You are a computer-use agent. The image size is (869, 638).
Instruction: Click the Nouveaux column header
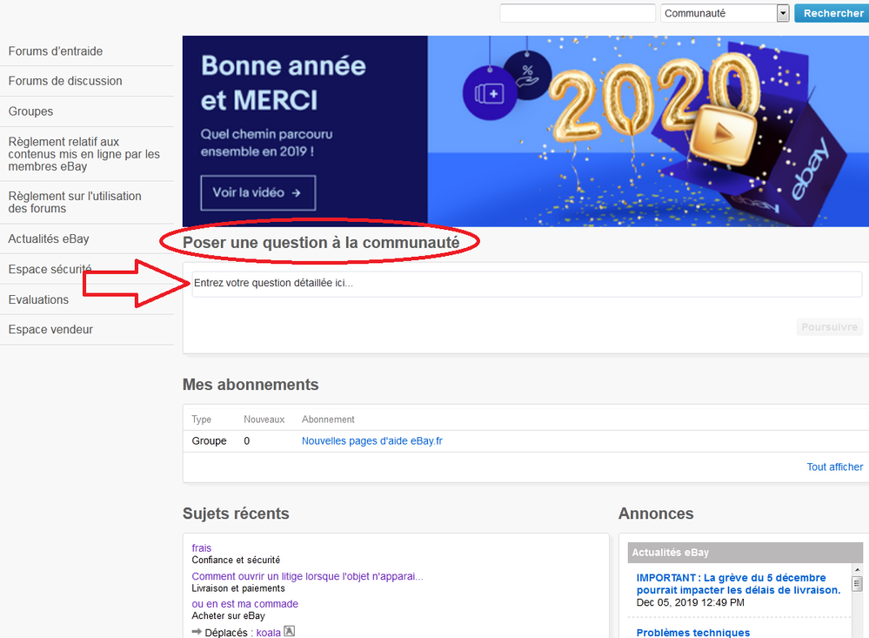pos(264,420)
